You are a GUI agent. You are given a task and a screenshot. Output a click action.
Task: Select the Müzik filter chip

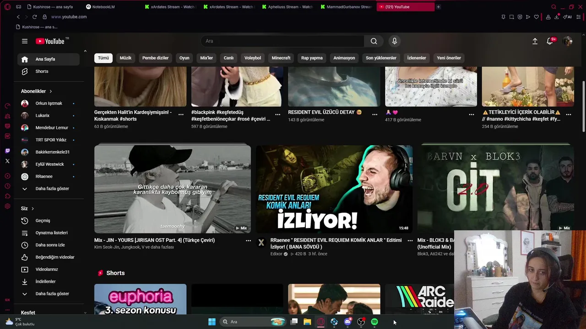[x=125, y=58]
